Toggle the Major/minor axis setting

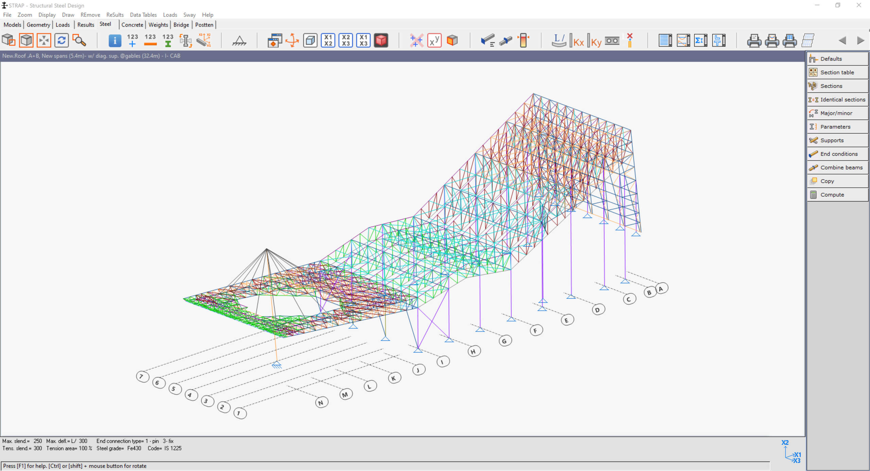pyautogui.click(x=836, y=112)
